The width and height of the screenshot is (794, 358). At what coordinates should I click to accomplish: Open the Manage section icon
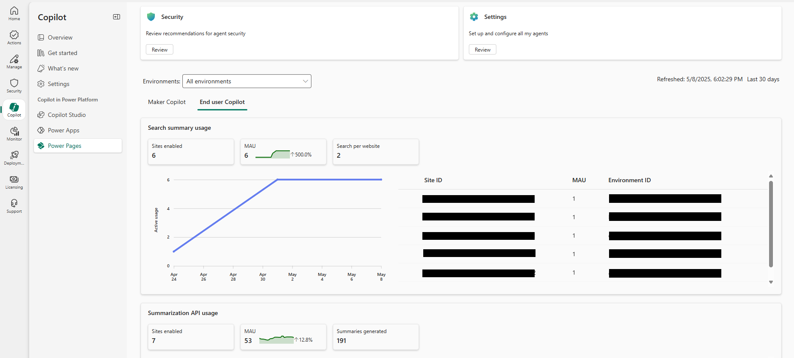pos(14,61)
